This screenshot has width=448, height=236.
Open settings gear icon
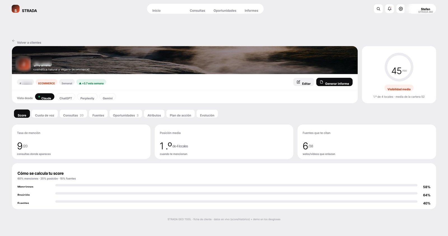click(401, 9)
